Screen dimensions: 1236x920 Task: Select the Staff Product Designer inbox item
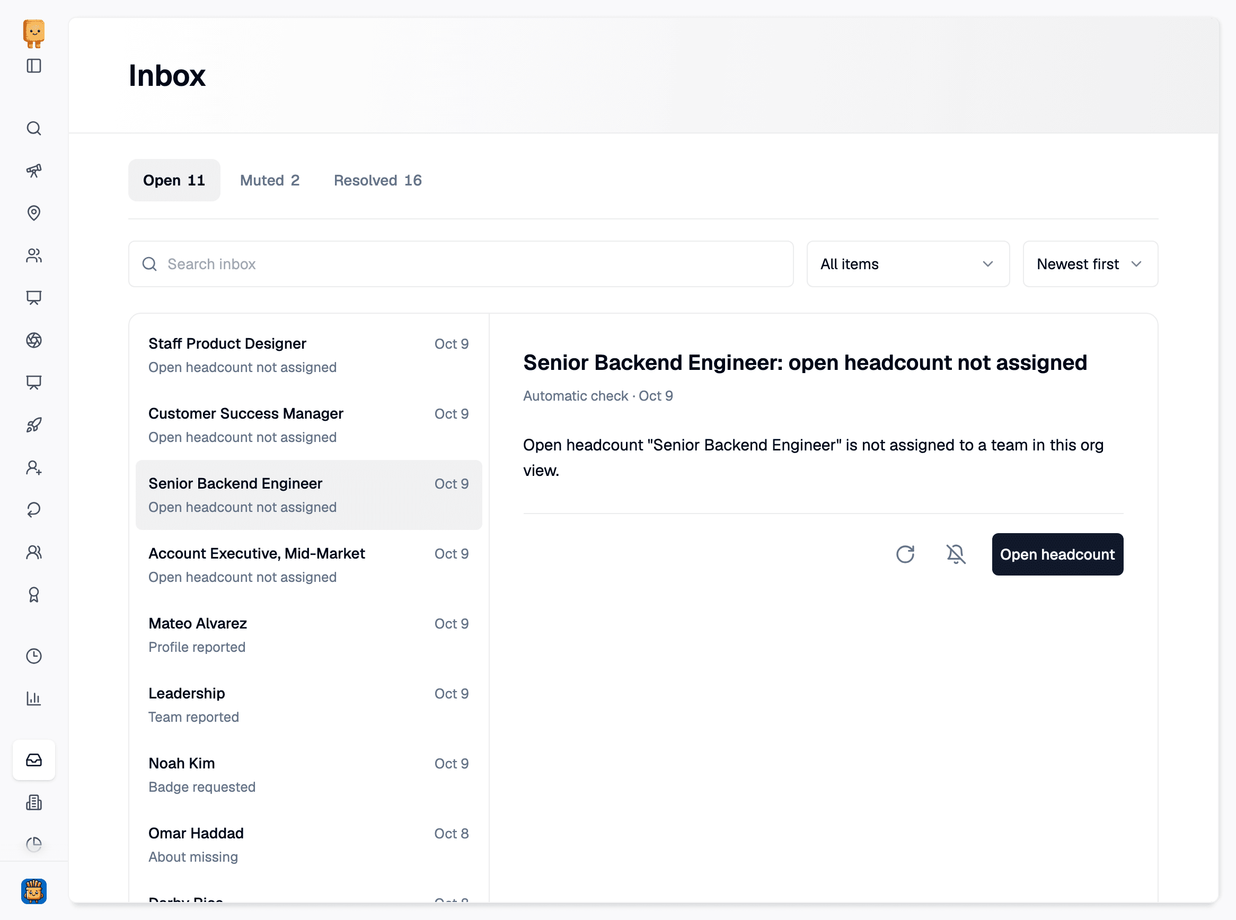[308, 355]
